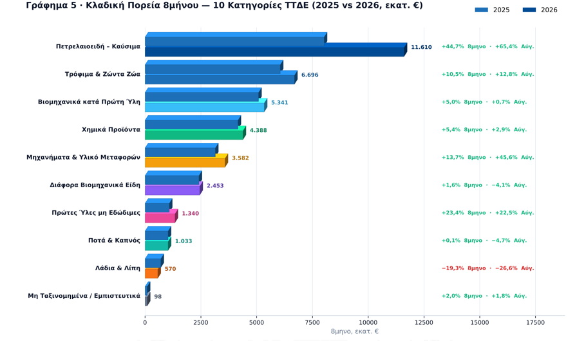Click the Μηχανήματα & Υλικό Μεταφορών label
The image size is (586, 341).
tap(83, 157)
